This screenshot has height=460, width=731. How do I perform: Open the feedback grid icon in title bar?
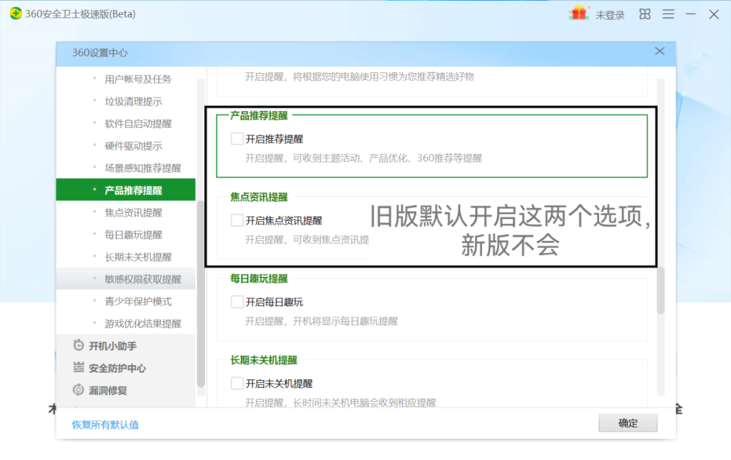point(644,14)
